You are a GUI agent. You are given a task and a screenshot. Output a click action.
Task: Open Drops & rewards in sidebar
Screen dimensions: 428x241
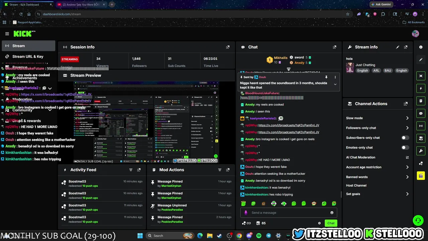(27, 121)
